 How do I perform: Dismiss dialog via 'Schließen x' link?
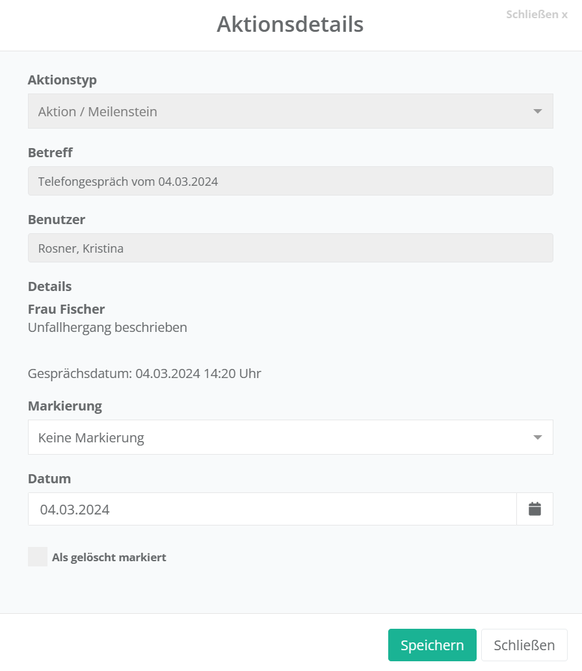(536, 14)
